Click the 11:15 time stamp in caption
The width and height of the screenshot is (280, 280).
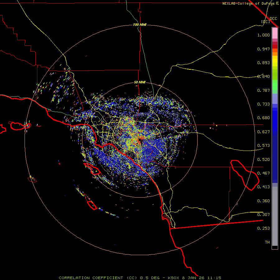click(214, 278)
